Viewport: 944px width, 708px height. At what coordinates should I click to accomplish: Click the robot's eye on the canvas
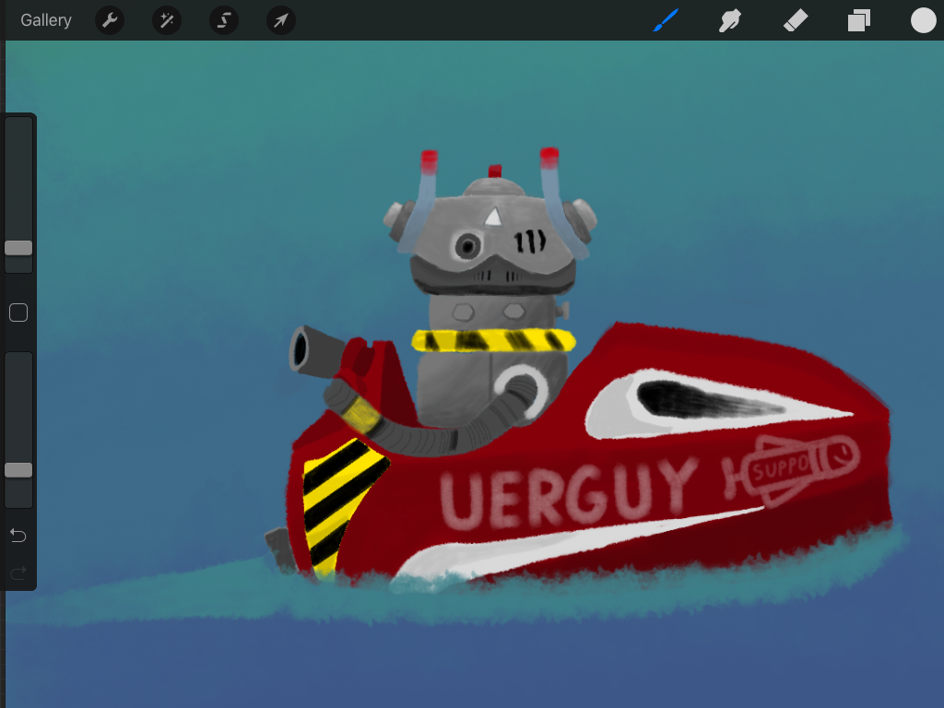coord(468,245)
